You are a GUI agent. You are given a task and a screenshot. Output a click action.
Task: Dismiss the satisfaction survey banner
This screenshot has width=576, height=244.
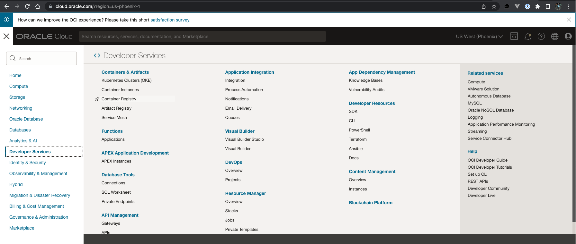(569, 20)
